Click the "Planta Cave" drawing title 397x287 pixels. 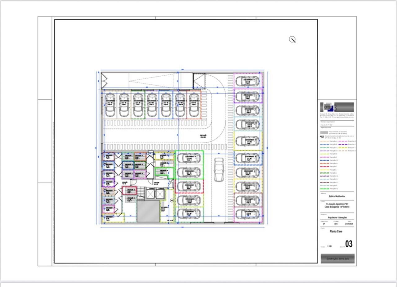point(336,231)
